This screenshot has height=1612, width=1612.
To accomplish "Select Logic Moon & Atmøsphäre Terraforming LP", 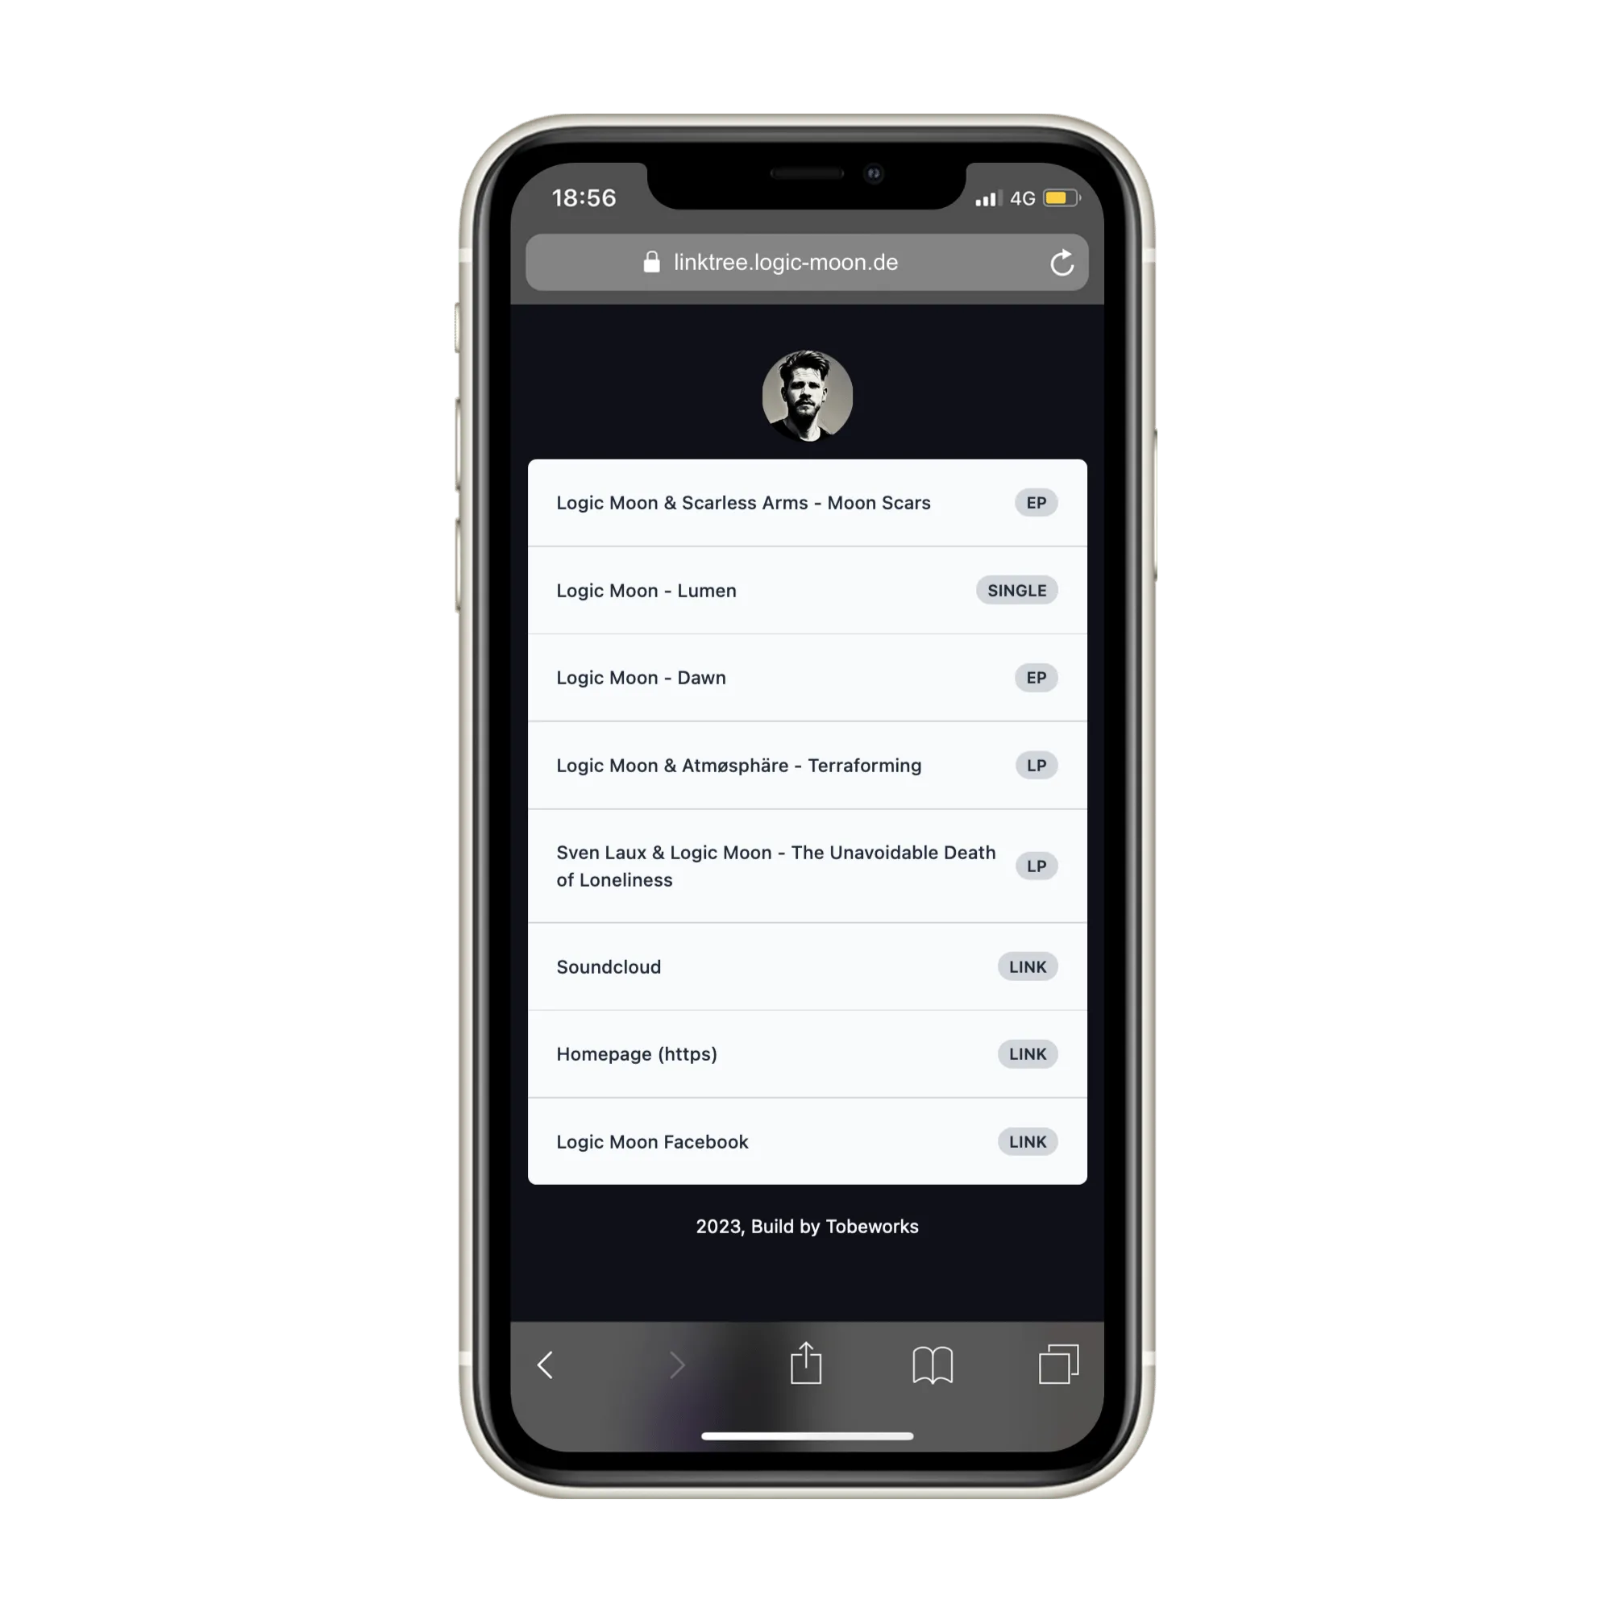I will point(808,765).
